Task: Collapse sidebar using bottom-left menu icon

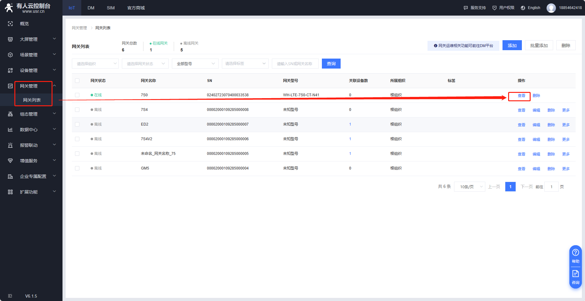Action: (x=10, y=296)
